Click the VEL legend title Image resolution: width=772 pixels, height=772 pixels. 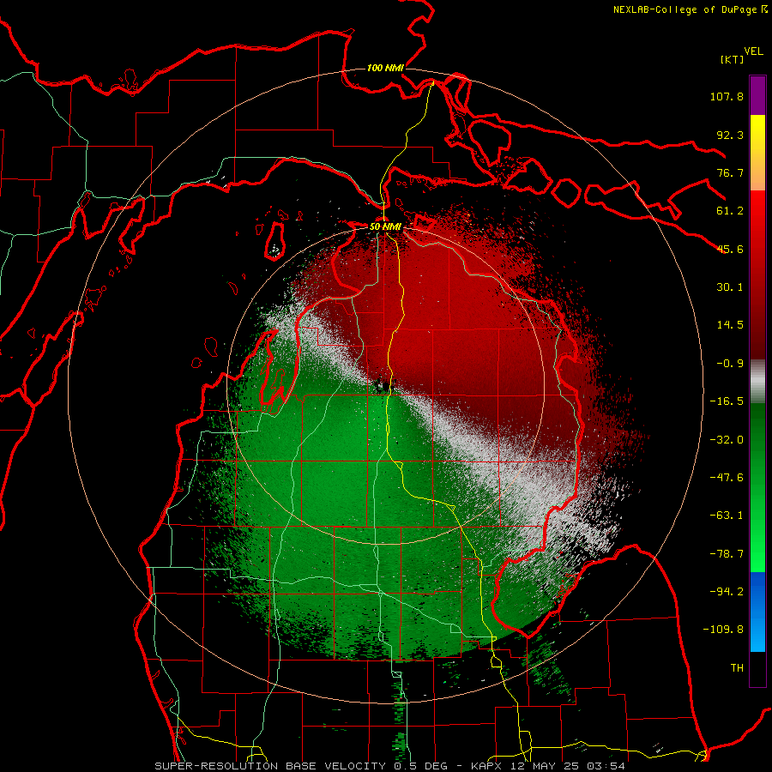[x=753, y=51]
